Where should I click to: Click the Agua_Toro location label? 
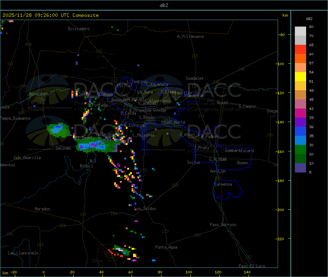(x=39, y=94)
